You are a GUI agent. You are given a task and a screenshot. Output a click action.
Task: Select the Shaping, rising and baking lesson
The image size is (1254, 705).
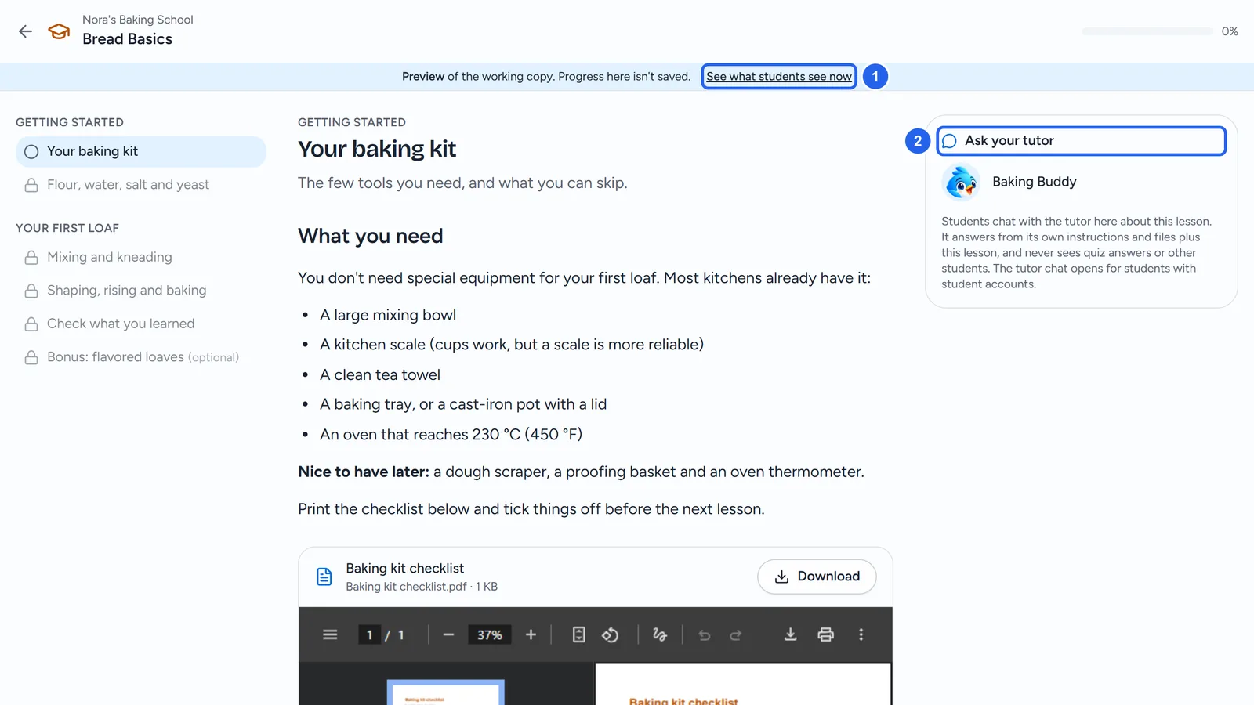(x=141, y=291)
